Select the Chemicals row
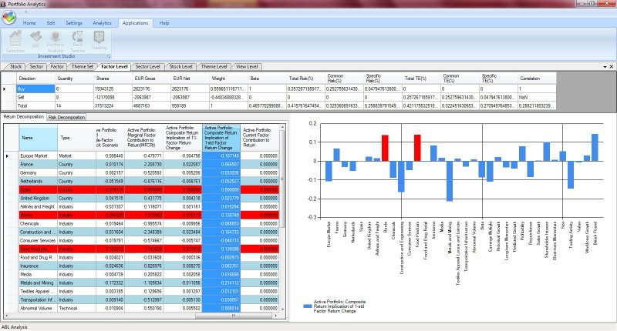Viewport: 617px width, 331px height. click(x=142, y=224)
